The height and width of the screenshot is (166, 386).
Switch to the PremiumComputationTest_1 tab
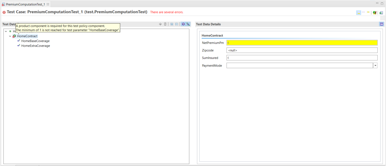[x=25, y=4]
